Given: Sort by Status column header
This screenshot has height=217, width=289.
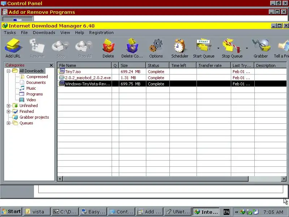Looking at the screenshot, I should pyautogui.click(x=158, y=65).
